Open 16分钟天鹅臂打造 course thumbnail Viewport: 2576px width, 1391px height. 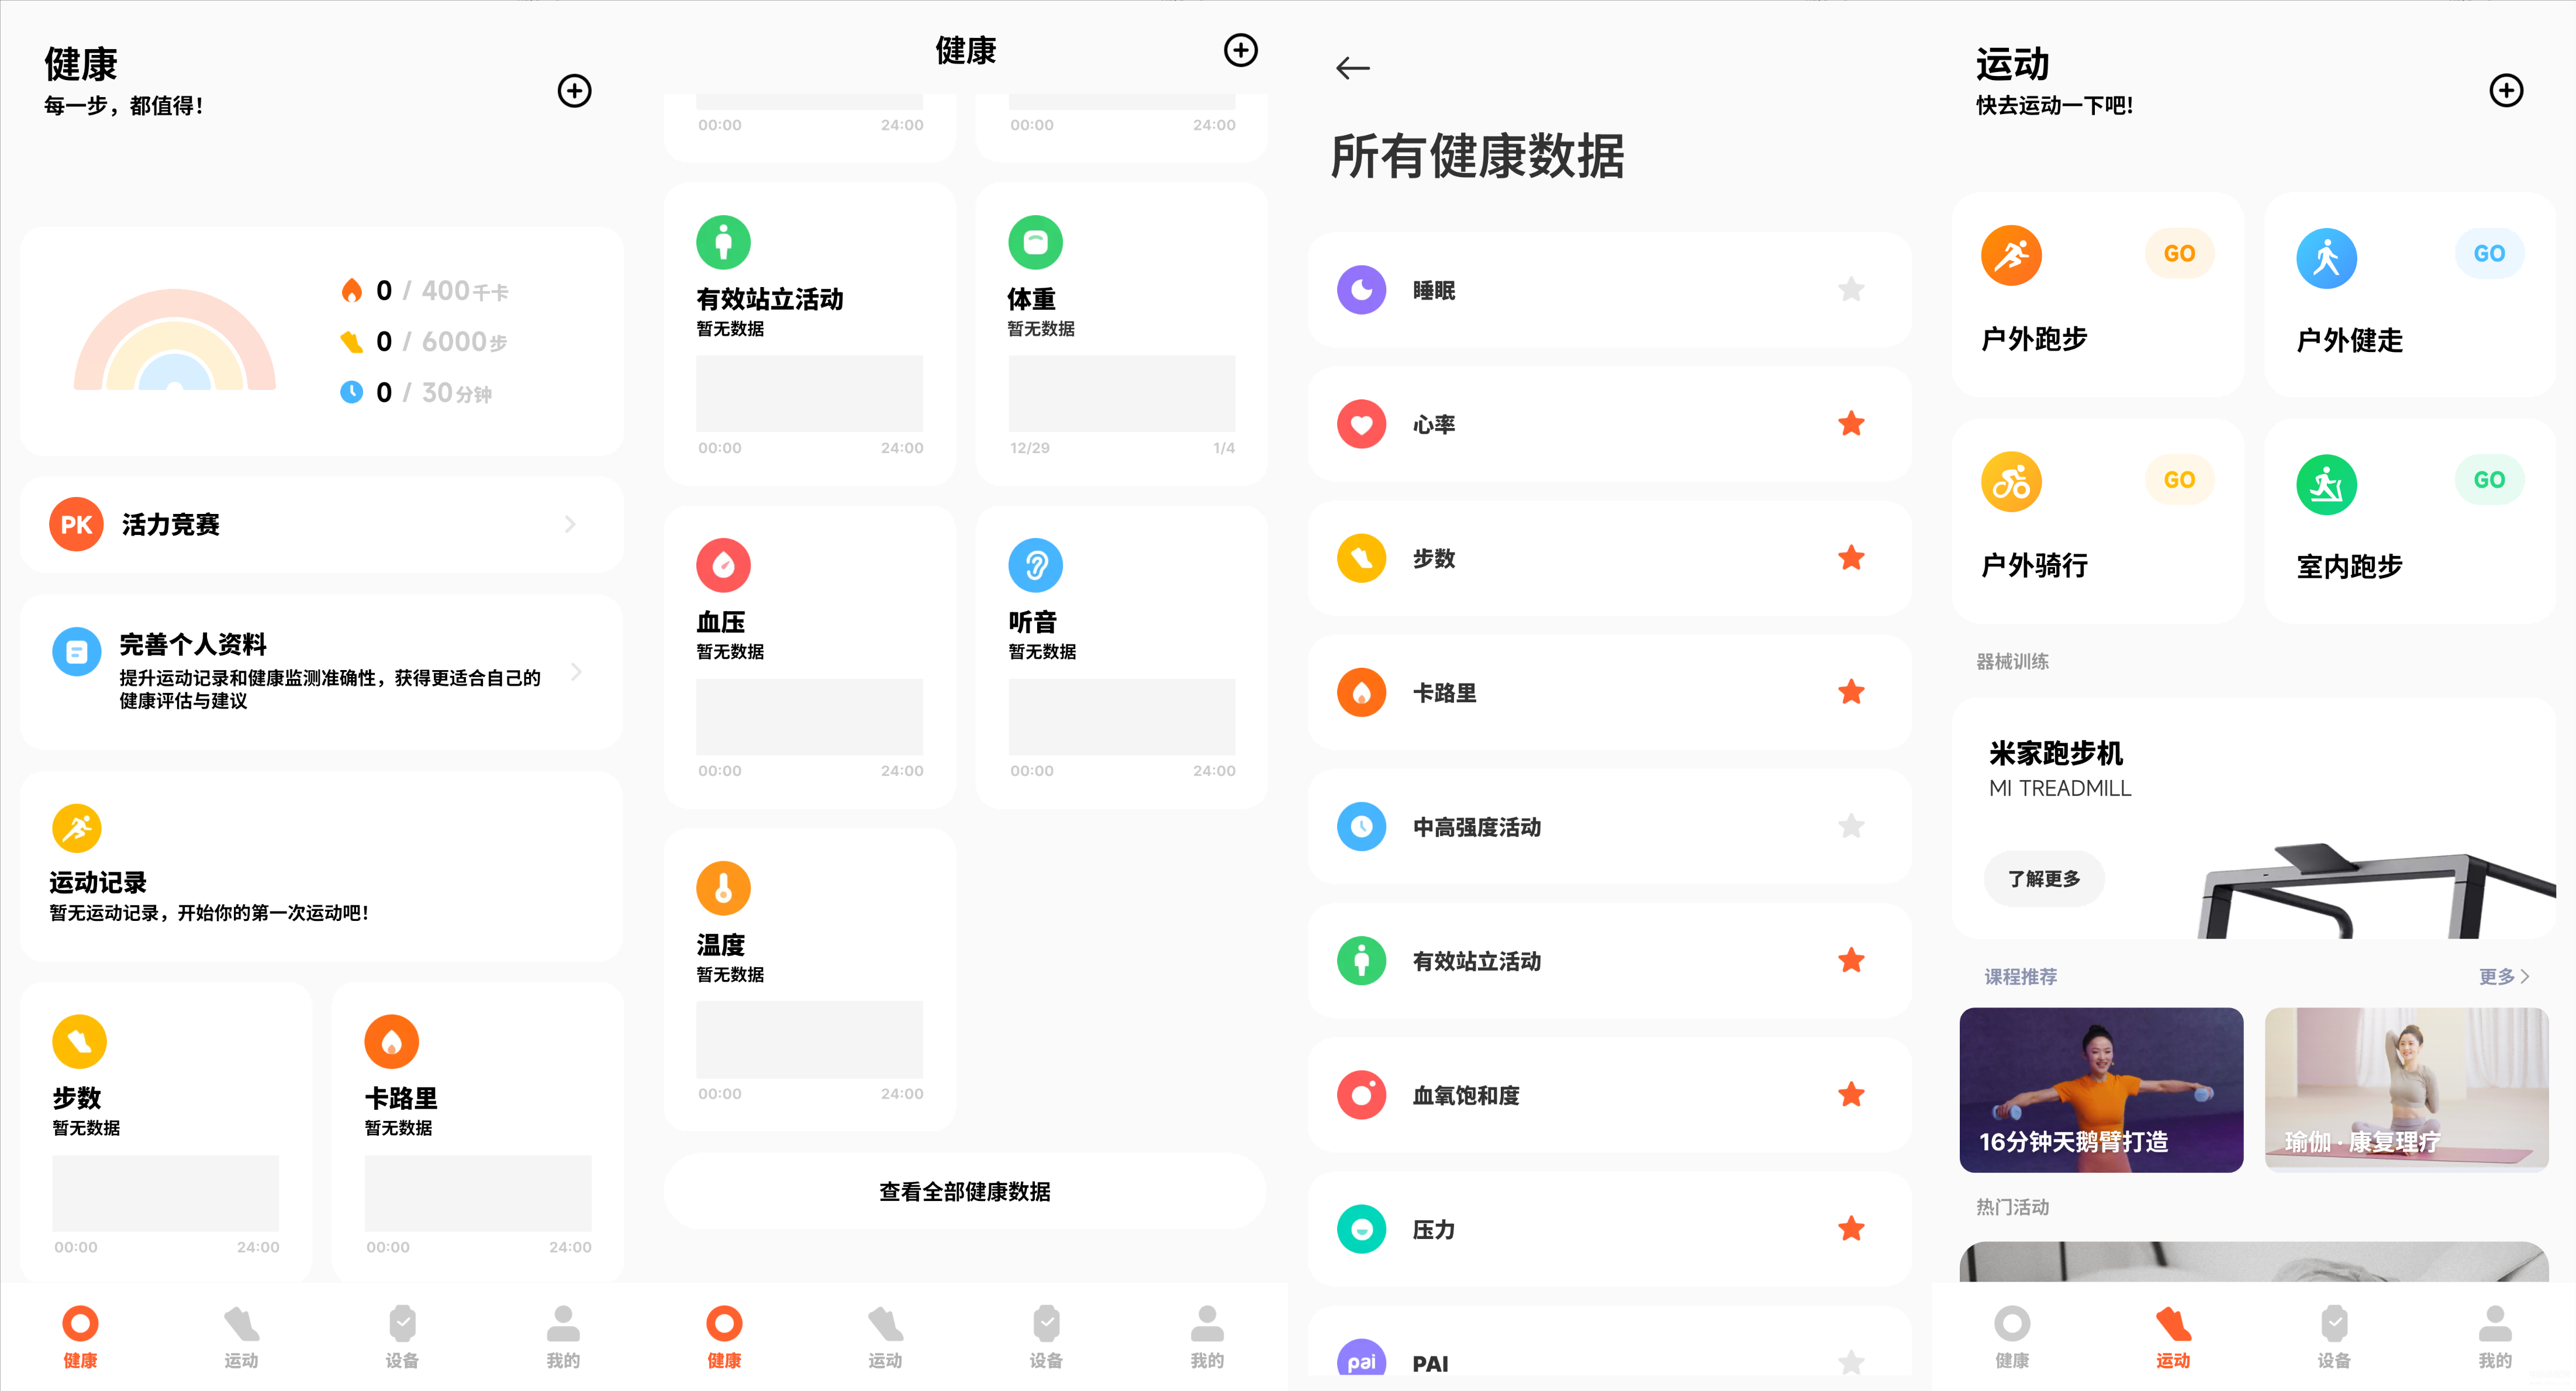pyautogui.click(x=2100, y=1090)
